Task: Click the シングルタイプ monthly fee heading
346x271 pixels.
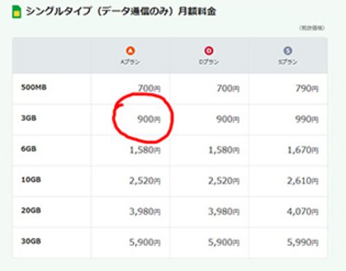Action: tap(121, 11)
